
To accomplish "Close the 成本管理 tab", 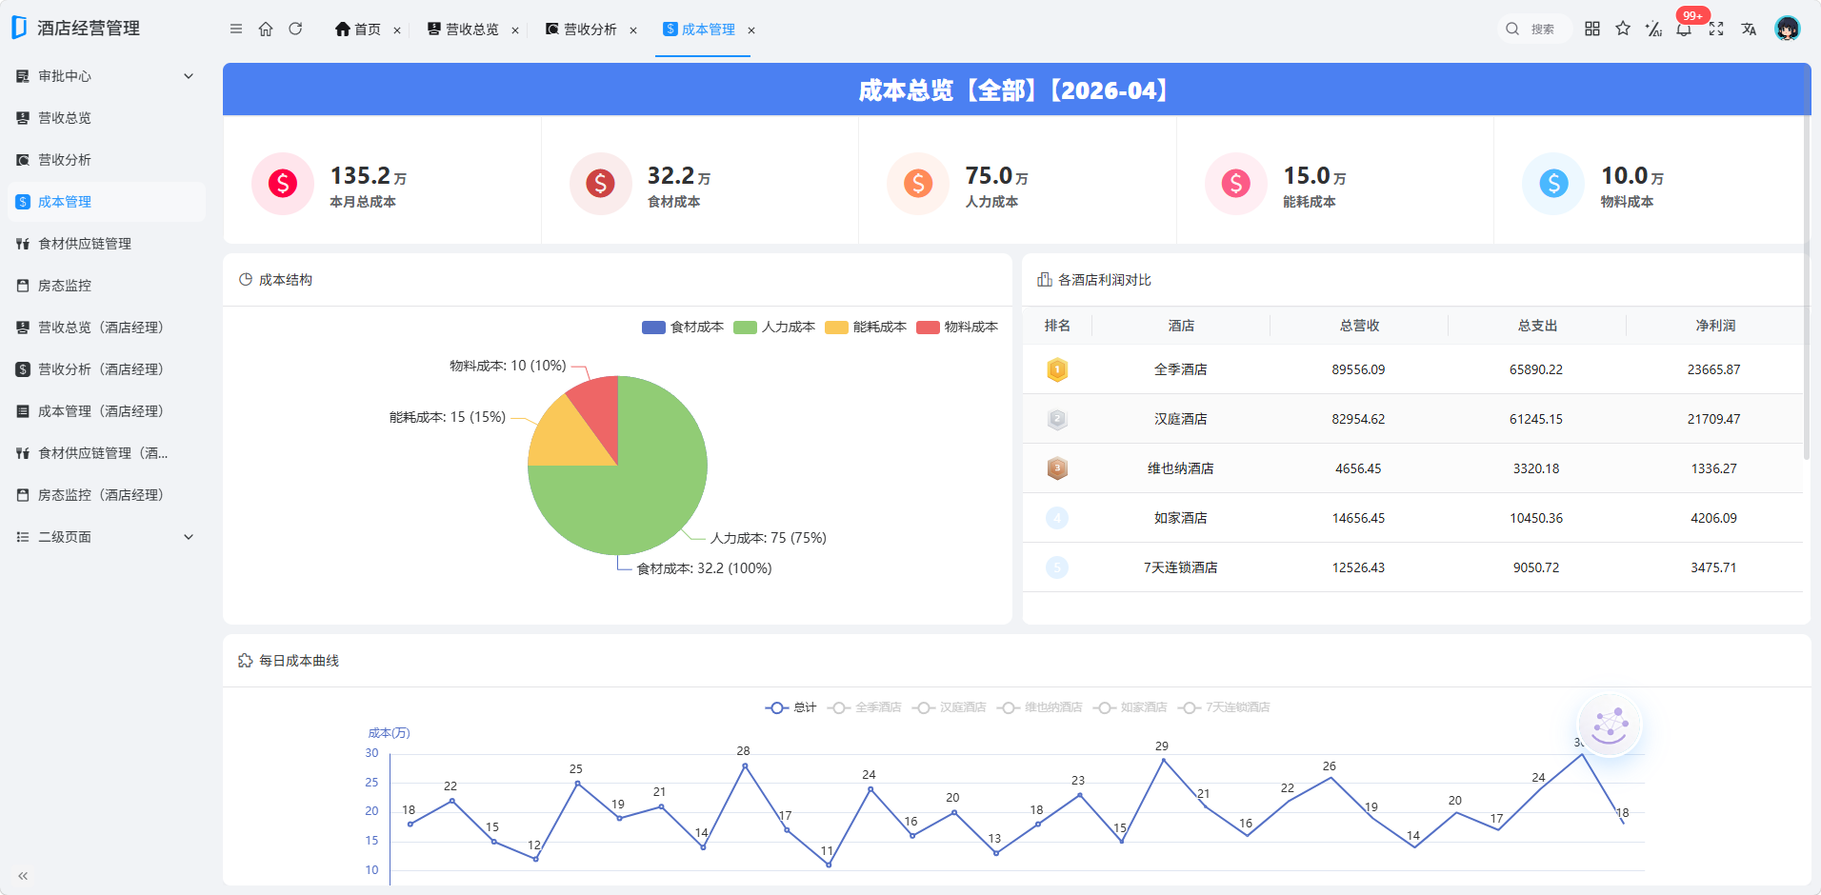I will (x=751, y=30).
